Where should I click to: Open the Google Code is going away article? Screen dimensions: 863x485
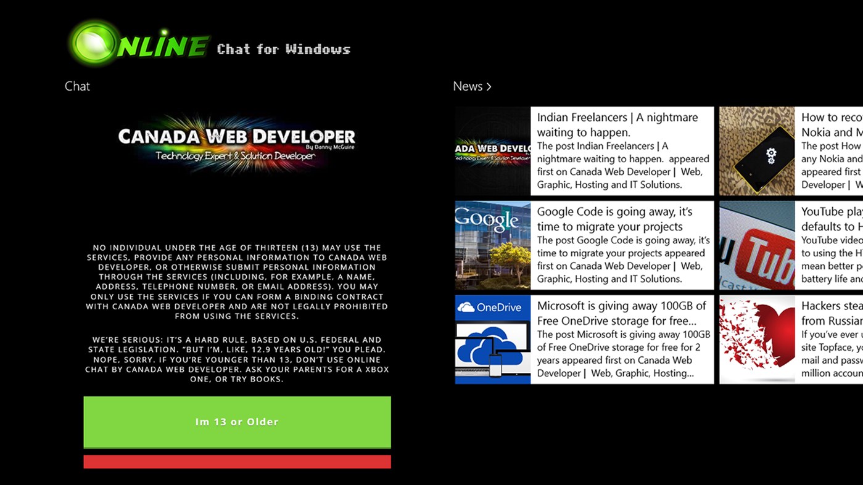(622, 244)
